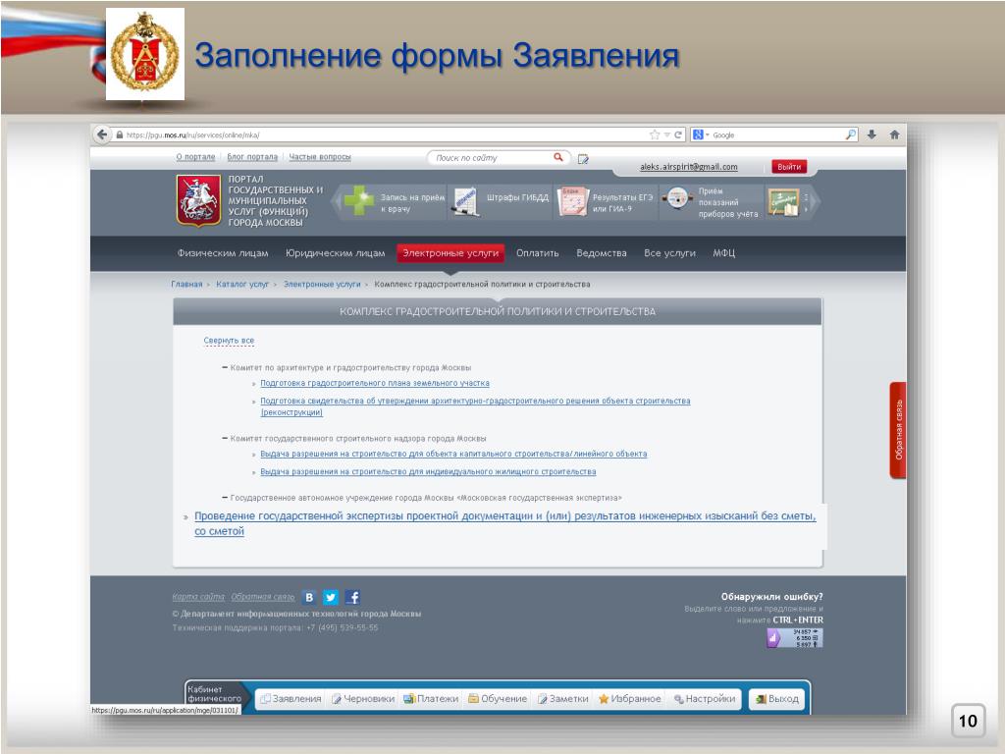The height and width of the screenshot is (754, 1005).
Task: Click the VKontakte social icon
Action: click(309, 598)
